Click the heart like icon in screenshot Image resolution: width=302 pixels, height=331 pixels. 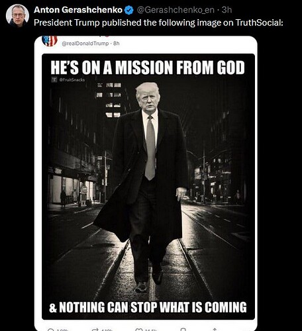139,330
